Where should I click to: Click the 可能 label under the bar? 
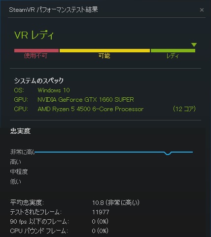coord(104,56)
